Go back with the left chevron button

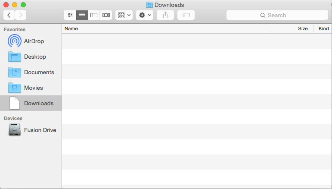(9, 15)
